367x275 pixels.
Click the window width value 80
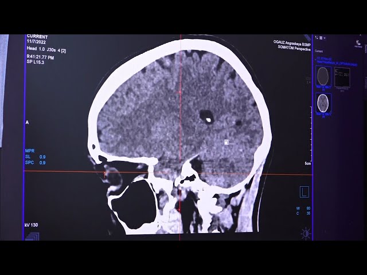(x=308, y=208)
